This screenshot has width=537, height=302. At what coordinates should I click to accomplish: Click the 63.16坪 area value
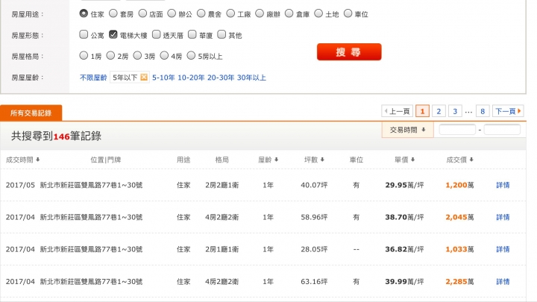point(315,282)
